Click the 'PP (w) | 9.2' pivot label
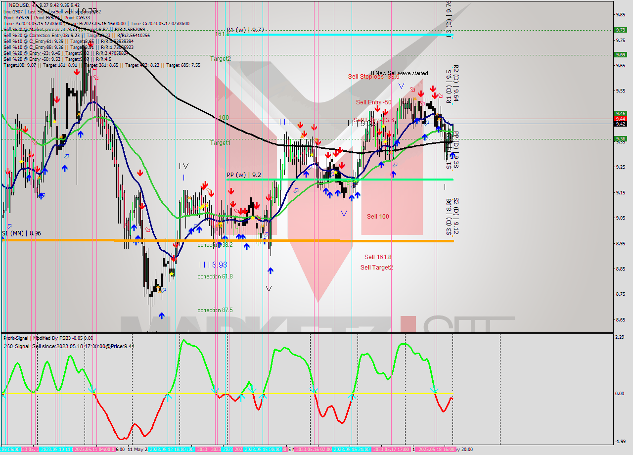 coord(244,175)
